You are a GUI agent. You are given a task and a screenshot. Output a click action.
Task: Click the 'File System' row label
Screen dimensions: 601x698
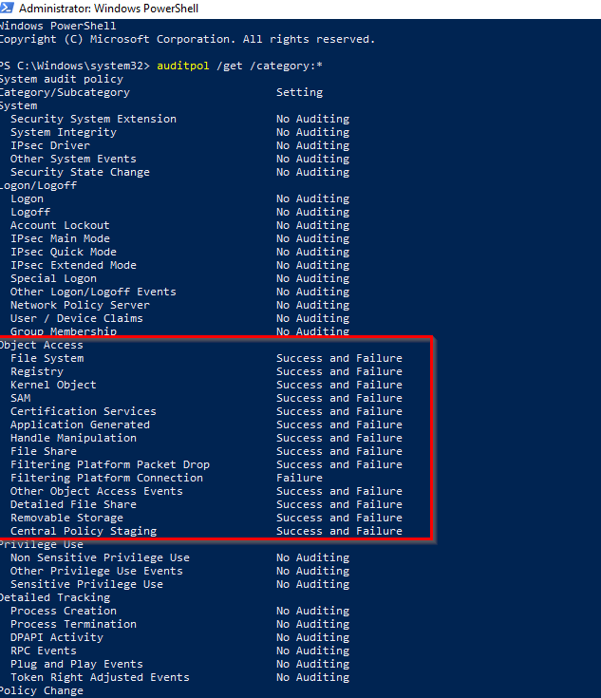point(47,358)
